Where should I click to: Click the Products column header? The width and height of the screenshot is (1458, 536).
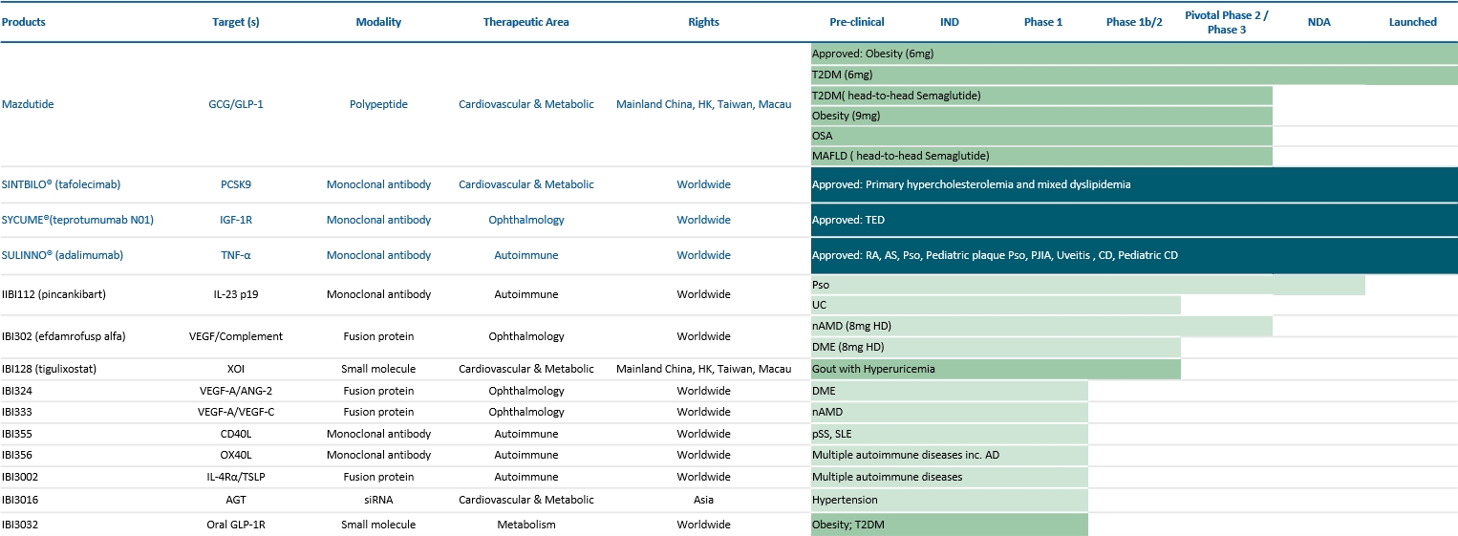(23, 22)
